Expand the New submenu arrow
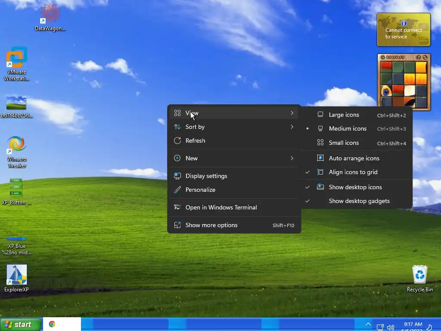 [292, 158]
